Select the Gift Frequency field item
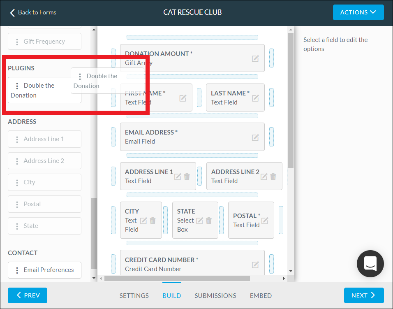The width and height of the screenshot is (393, 309). pyautogui.click(x=45, y=42)
